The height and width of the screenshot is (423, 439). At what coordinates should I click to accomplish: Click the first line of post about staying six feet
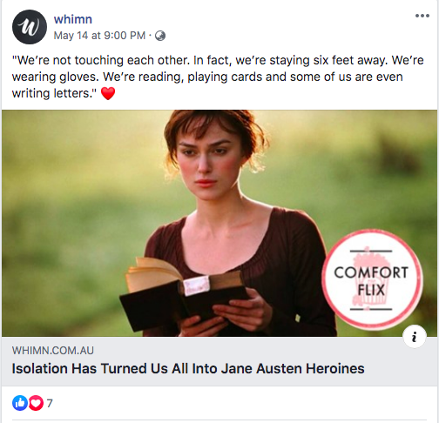[218, 60]
